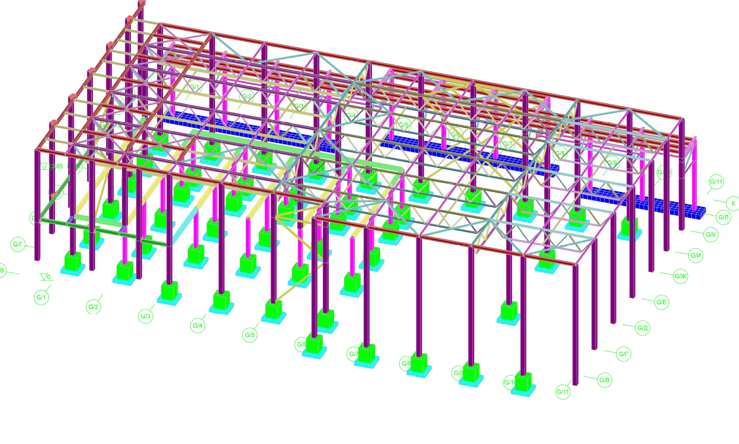The width and height of the screenshot is (739, 444).
Task: Pick ground-level G/4 axis bubble below columns
Action: pos(198,325)
